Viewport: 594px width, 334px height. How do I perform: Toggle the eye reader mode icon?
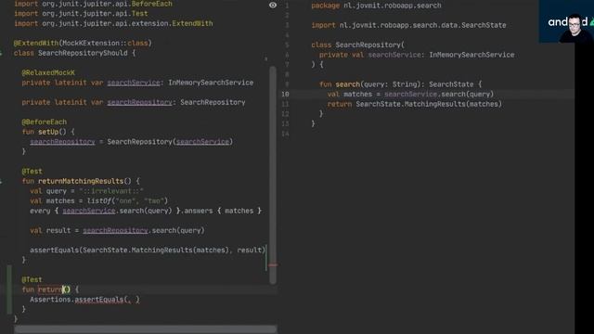[273, 5]
